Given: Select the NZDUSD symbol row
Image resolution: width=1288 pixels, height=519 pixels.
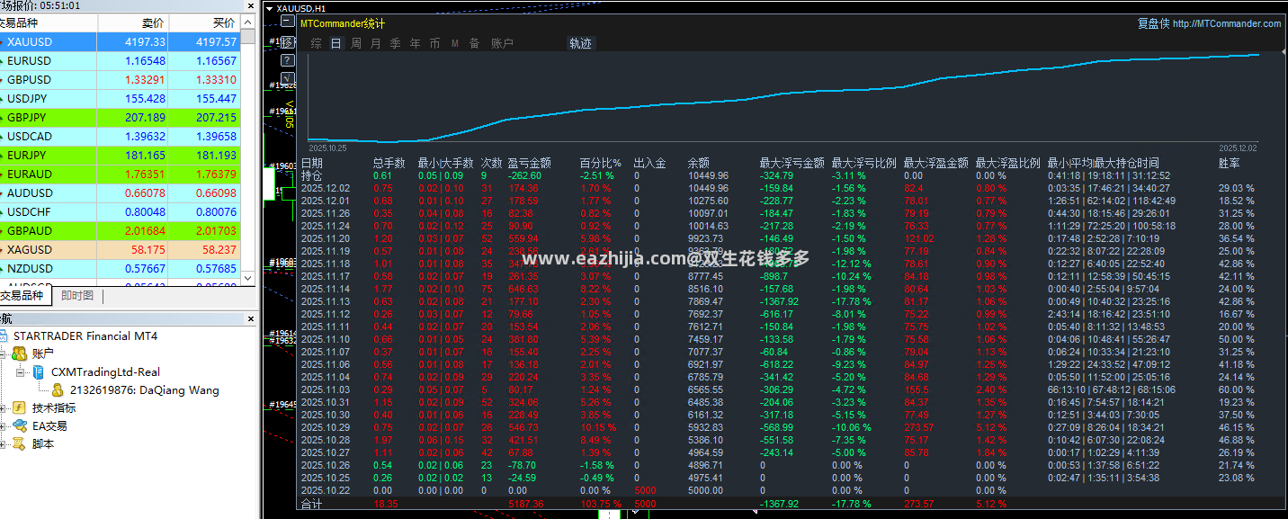Looking at the screenshot, I should (x=120, y=269).
